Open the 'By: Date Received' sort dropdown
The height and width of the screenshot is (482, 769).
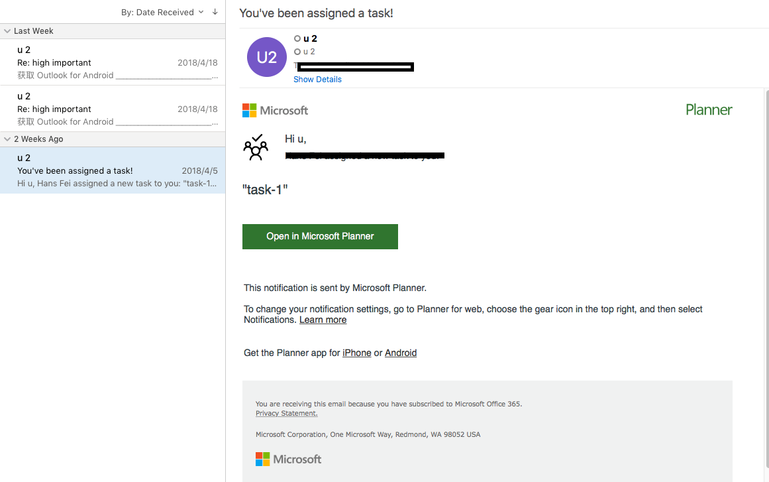click(162, 13)
